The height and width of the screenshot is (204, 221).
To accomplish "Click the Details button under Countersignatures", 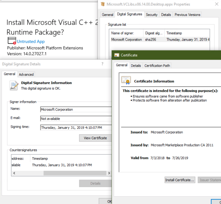I will pos(95,183).
